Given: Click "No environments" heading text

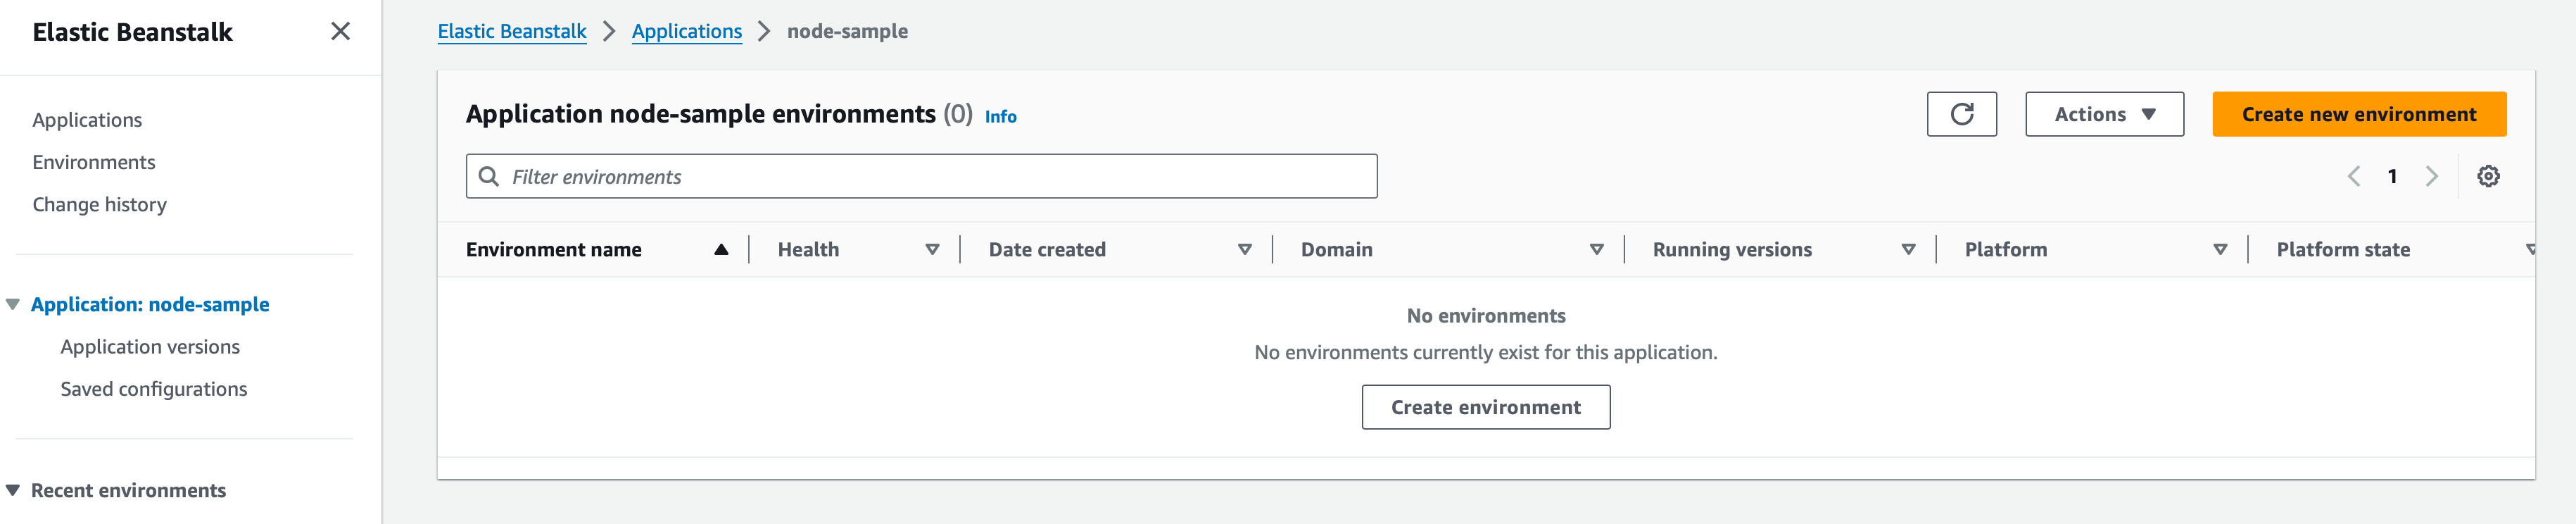Looking at the screenshot, I should 1486,316.
